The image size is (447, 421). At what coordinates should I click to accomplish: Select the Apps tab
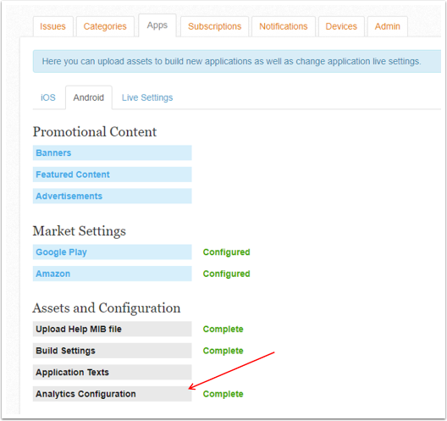(157, 25)
